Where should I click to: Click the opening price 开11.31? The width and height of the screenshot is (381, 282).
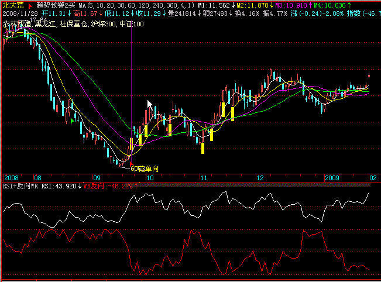53,13
